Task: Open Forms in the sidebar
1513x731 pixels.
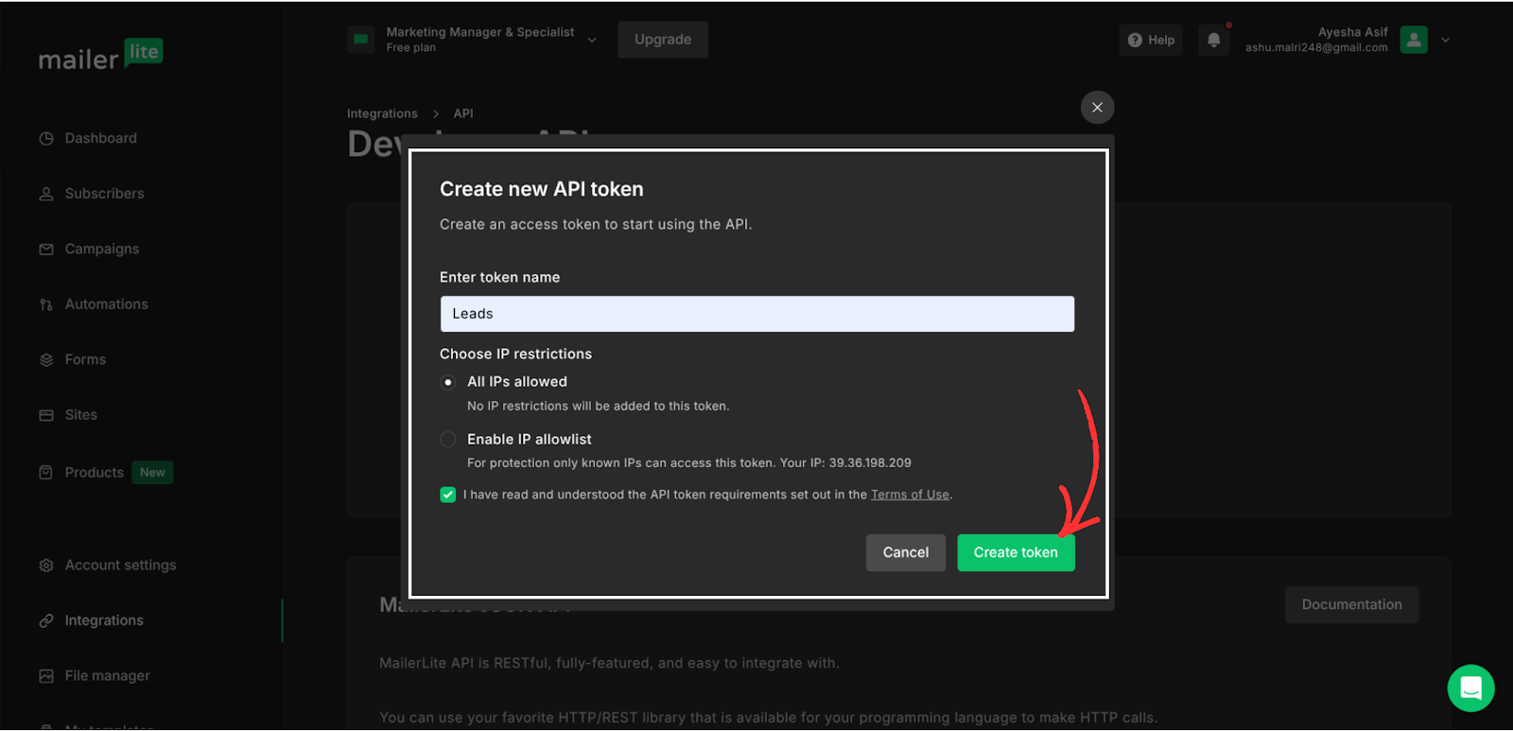Action: (x=85, y=359)
